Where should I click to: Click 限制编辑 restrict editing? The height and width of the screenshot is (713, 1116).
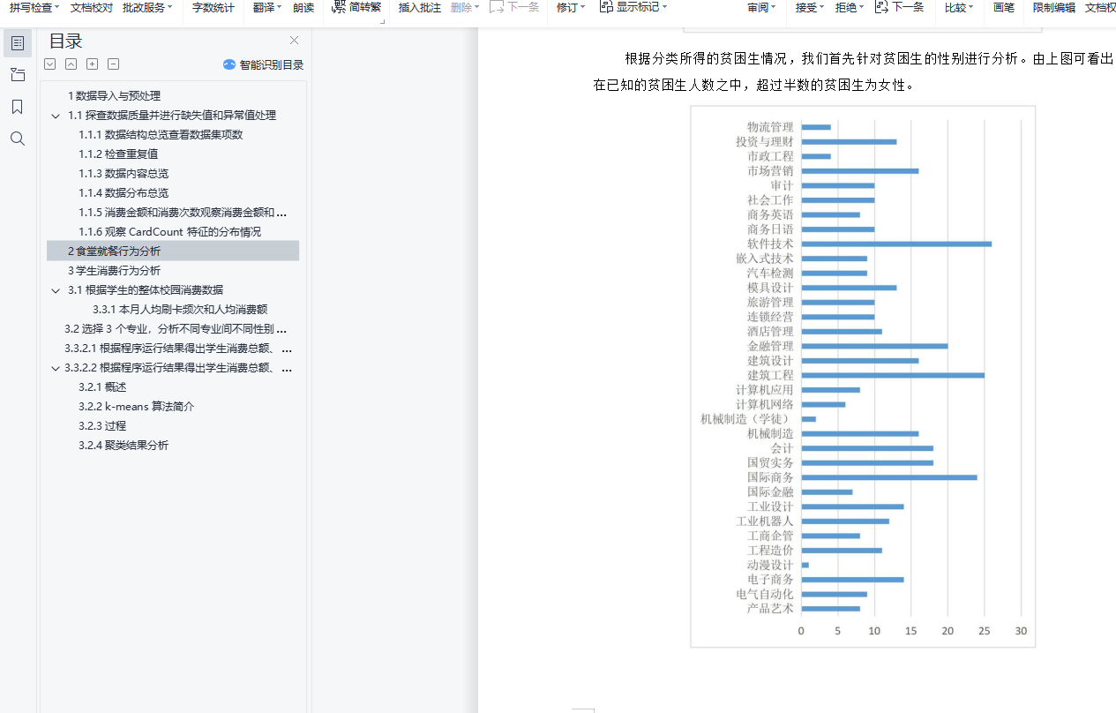coord(1054,7)
